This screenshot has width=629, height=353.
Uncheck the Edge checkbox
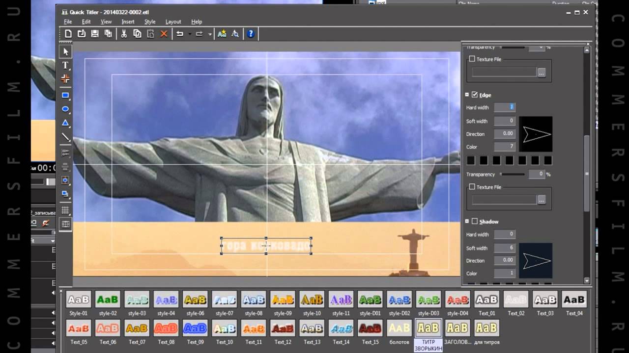point(475,95)
